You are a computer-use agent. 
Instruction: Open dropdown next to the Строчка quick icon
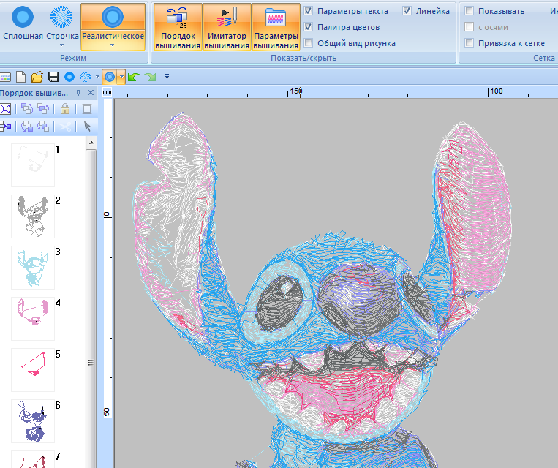pyautogui.click(x=97, y=76)
